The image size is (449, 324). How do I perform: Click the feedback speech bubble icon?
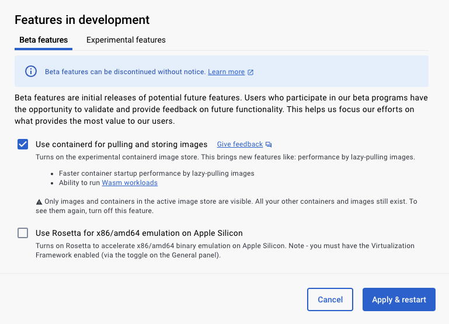(269, 145)
